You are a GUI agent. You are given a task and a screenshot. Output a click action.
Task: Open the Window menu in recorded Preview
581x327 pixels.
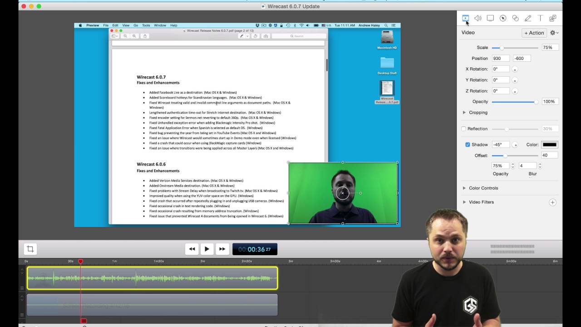[x=160, y=25]
